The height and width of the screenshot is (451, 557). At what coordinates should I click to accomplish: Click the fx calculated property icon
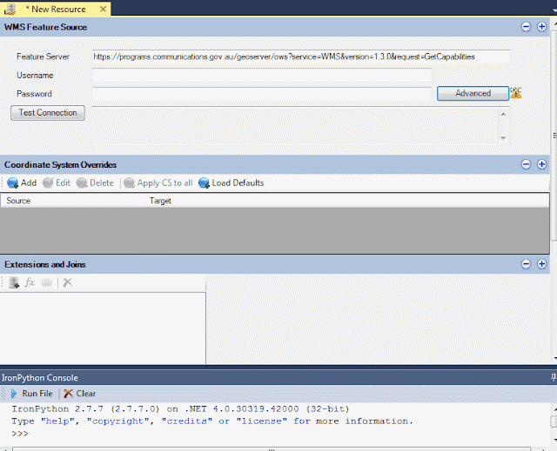click(30, 282)
